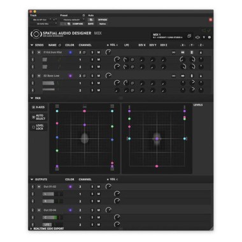The image size is (242, 242).
Task: Collapse the Bass Low send row arrow
Action: pyautogui.click(x=39, y=76)
